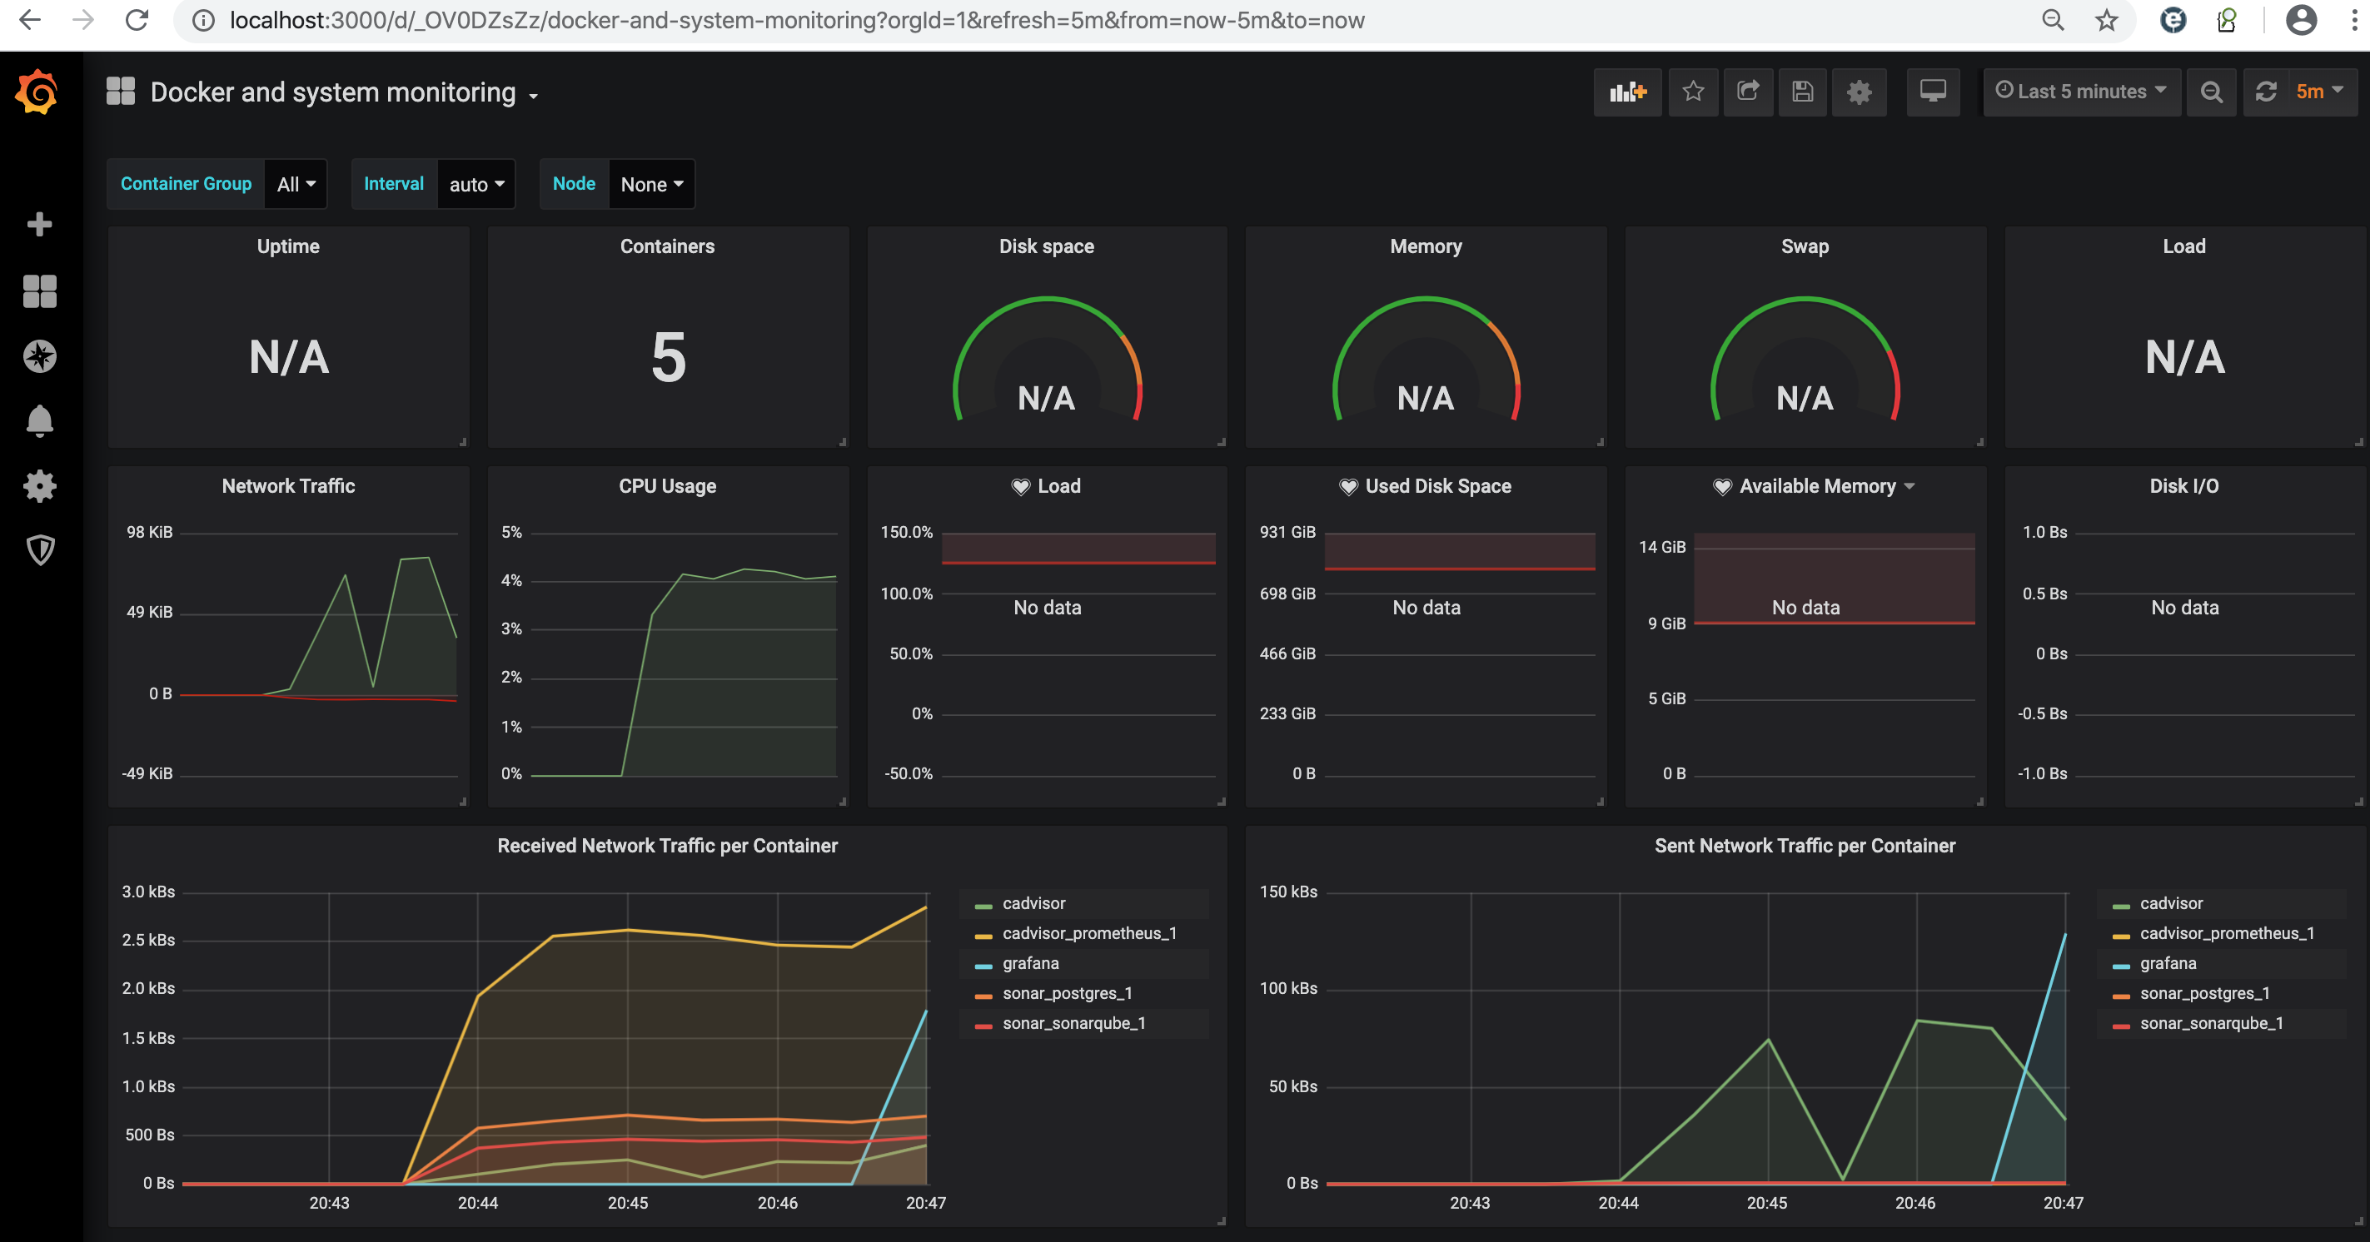Click the Save dashboard icon
Viewport: 2370px width, 1242px height.
[x=1802, y=92]
